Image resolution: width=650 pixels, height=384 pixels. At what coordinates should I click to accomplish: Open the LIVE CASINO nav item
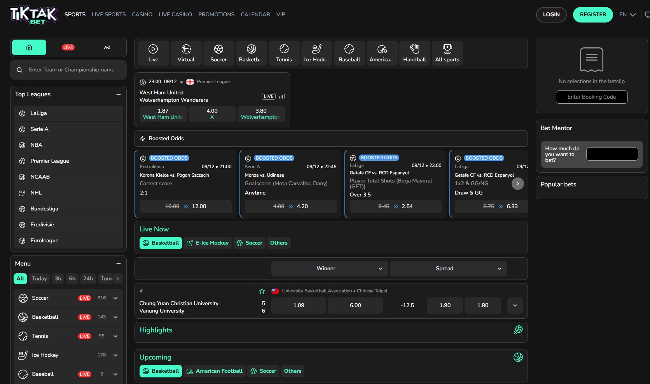[175, 15]
